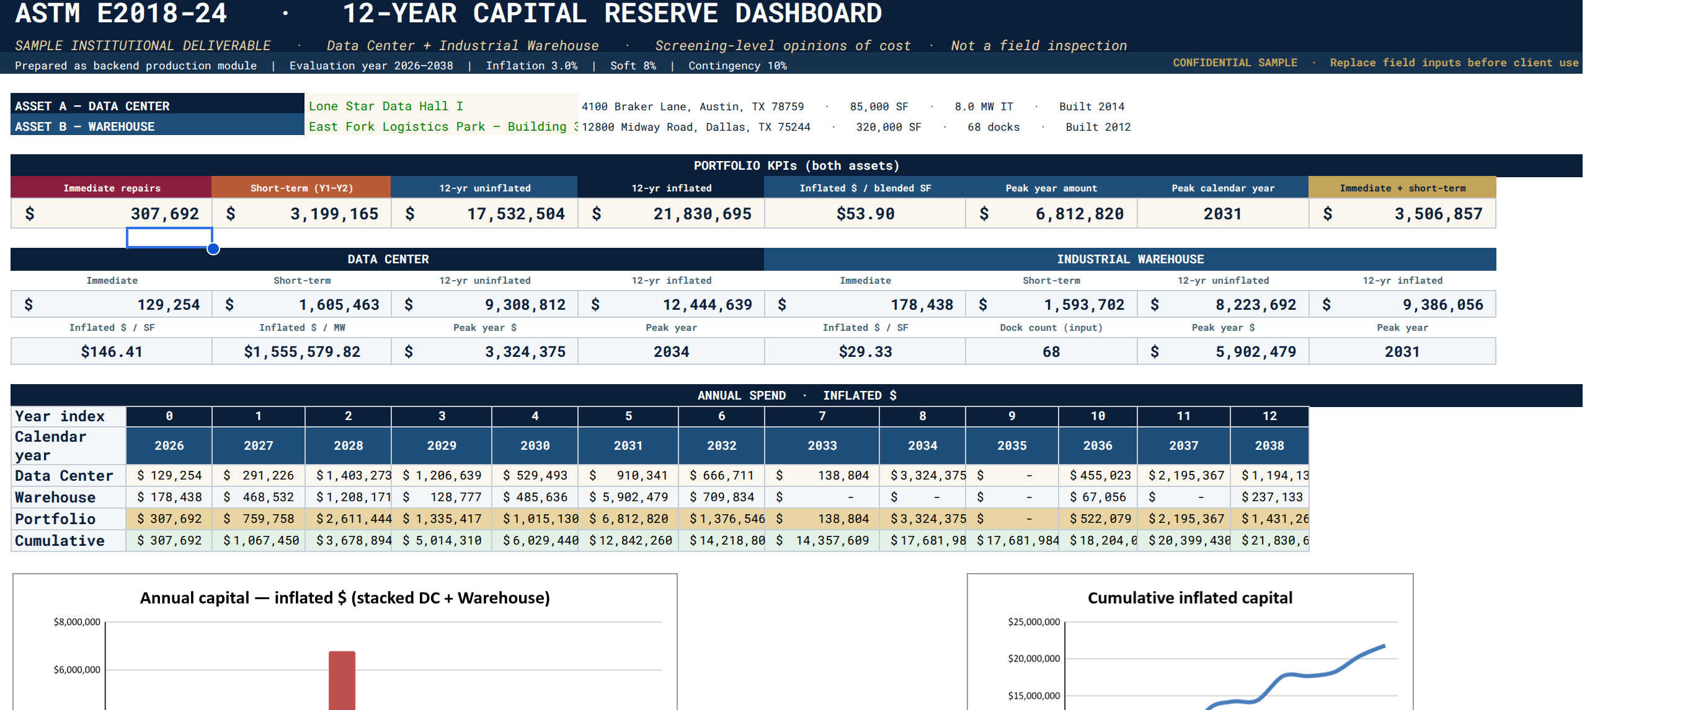Select Peak year amount 6,812,820 KPI cell
Image resolution: width=1693 pixels, height=710 pixels.
1051,214
